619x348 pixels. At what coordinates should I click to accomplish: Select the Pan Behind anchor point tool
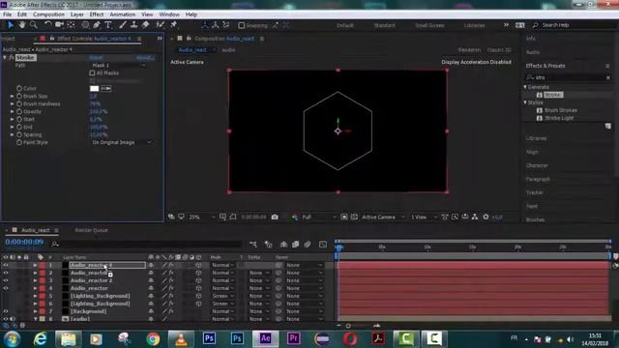71,25
